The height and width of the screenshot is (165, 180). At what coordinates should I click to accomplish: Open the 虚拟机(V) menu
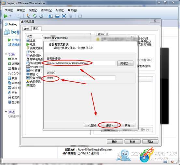(x=47, y=10)
